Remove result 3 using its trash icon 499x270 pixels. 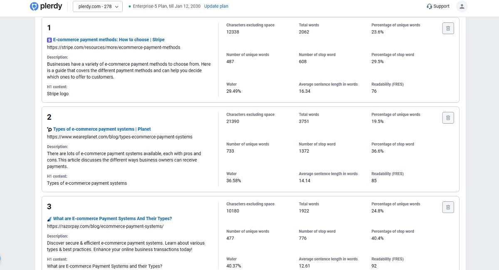click(x=448, y=207)
